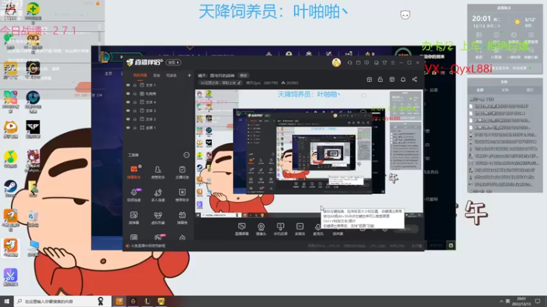The width and height of the screenshot is (547, 307).
Task: Open the 榜单助手 ranking assistant tool
Action: click(x=182, y=195)
